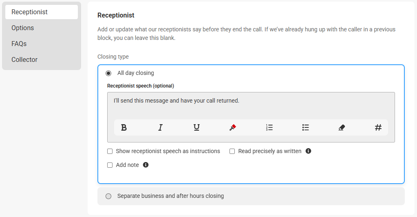Click into the receptionist speech text box
The height and width of the screenshot is (217, 417).
251,105
